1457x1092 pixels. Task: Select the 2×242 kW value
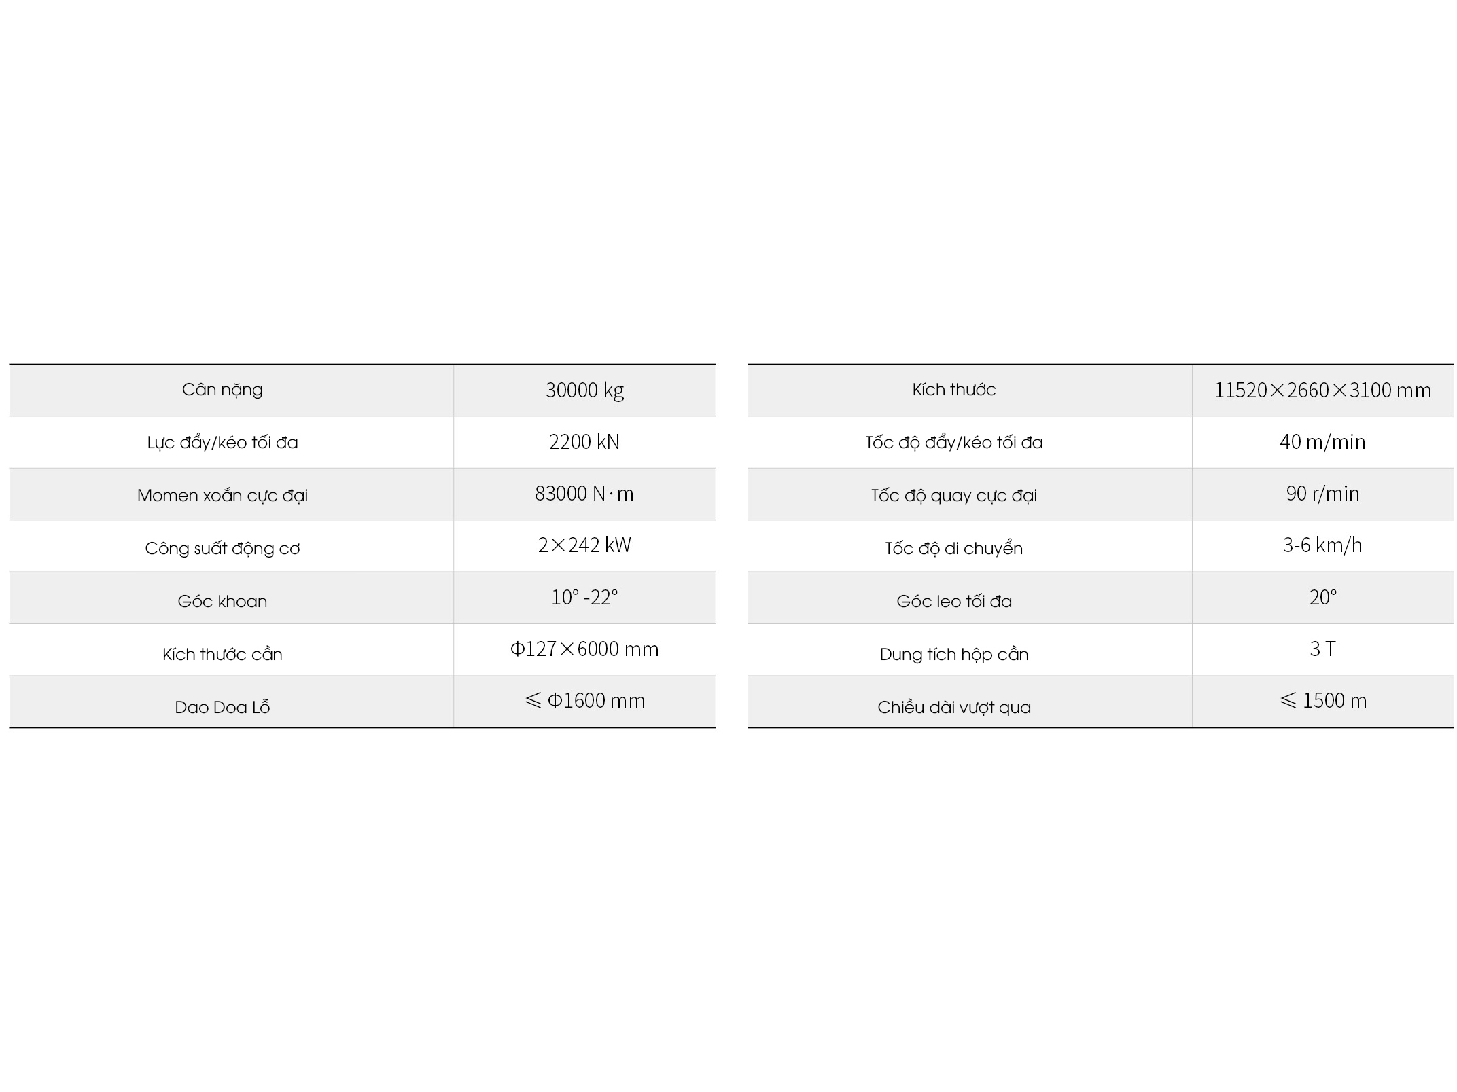584,545
